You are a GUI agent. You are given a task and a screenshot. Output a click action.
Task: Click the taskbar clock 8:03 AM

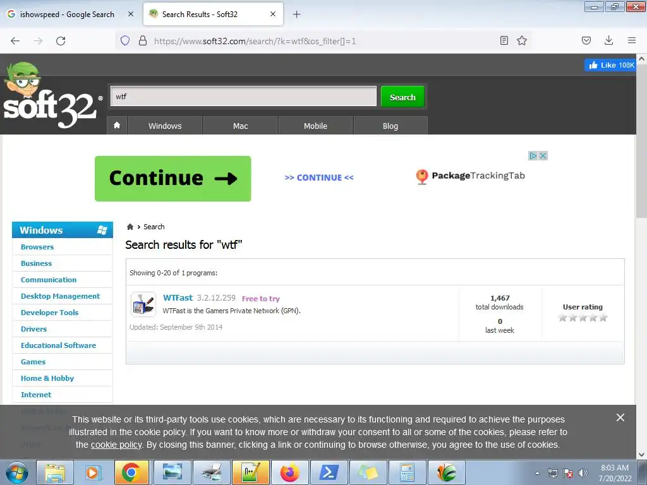(x=615, y=473)
